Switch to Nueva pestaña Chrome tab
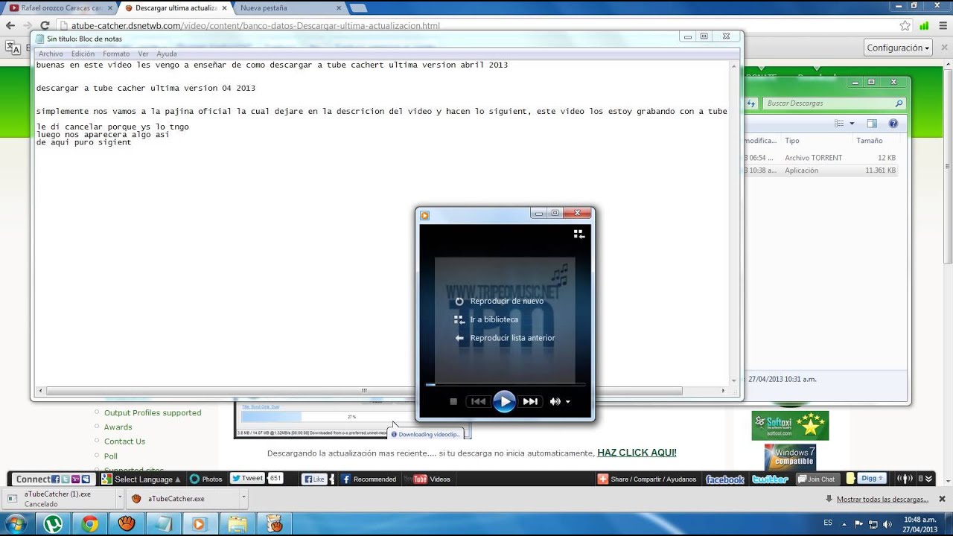This screenshot has height=536, width=953. tap(287, 7)
